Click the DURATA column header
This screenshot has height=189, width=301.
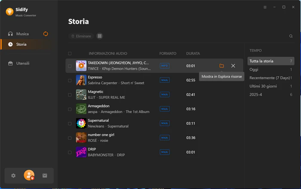click(x=193, y=53)
